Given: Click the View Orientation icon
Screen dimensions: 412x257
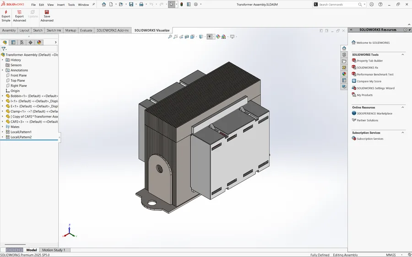Looking at the screenshot, I should (192, 37).
